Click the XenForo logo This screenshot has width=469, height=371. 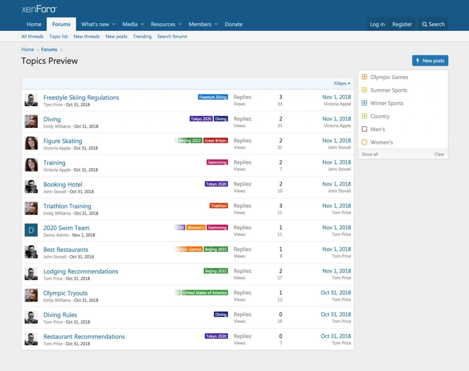tap(39, 9)
